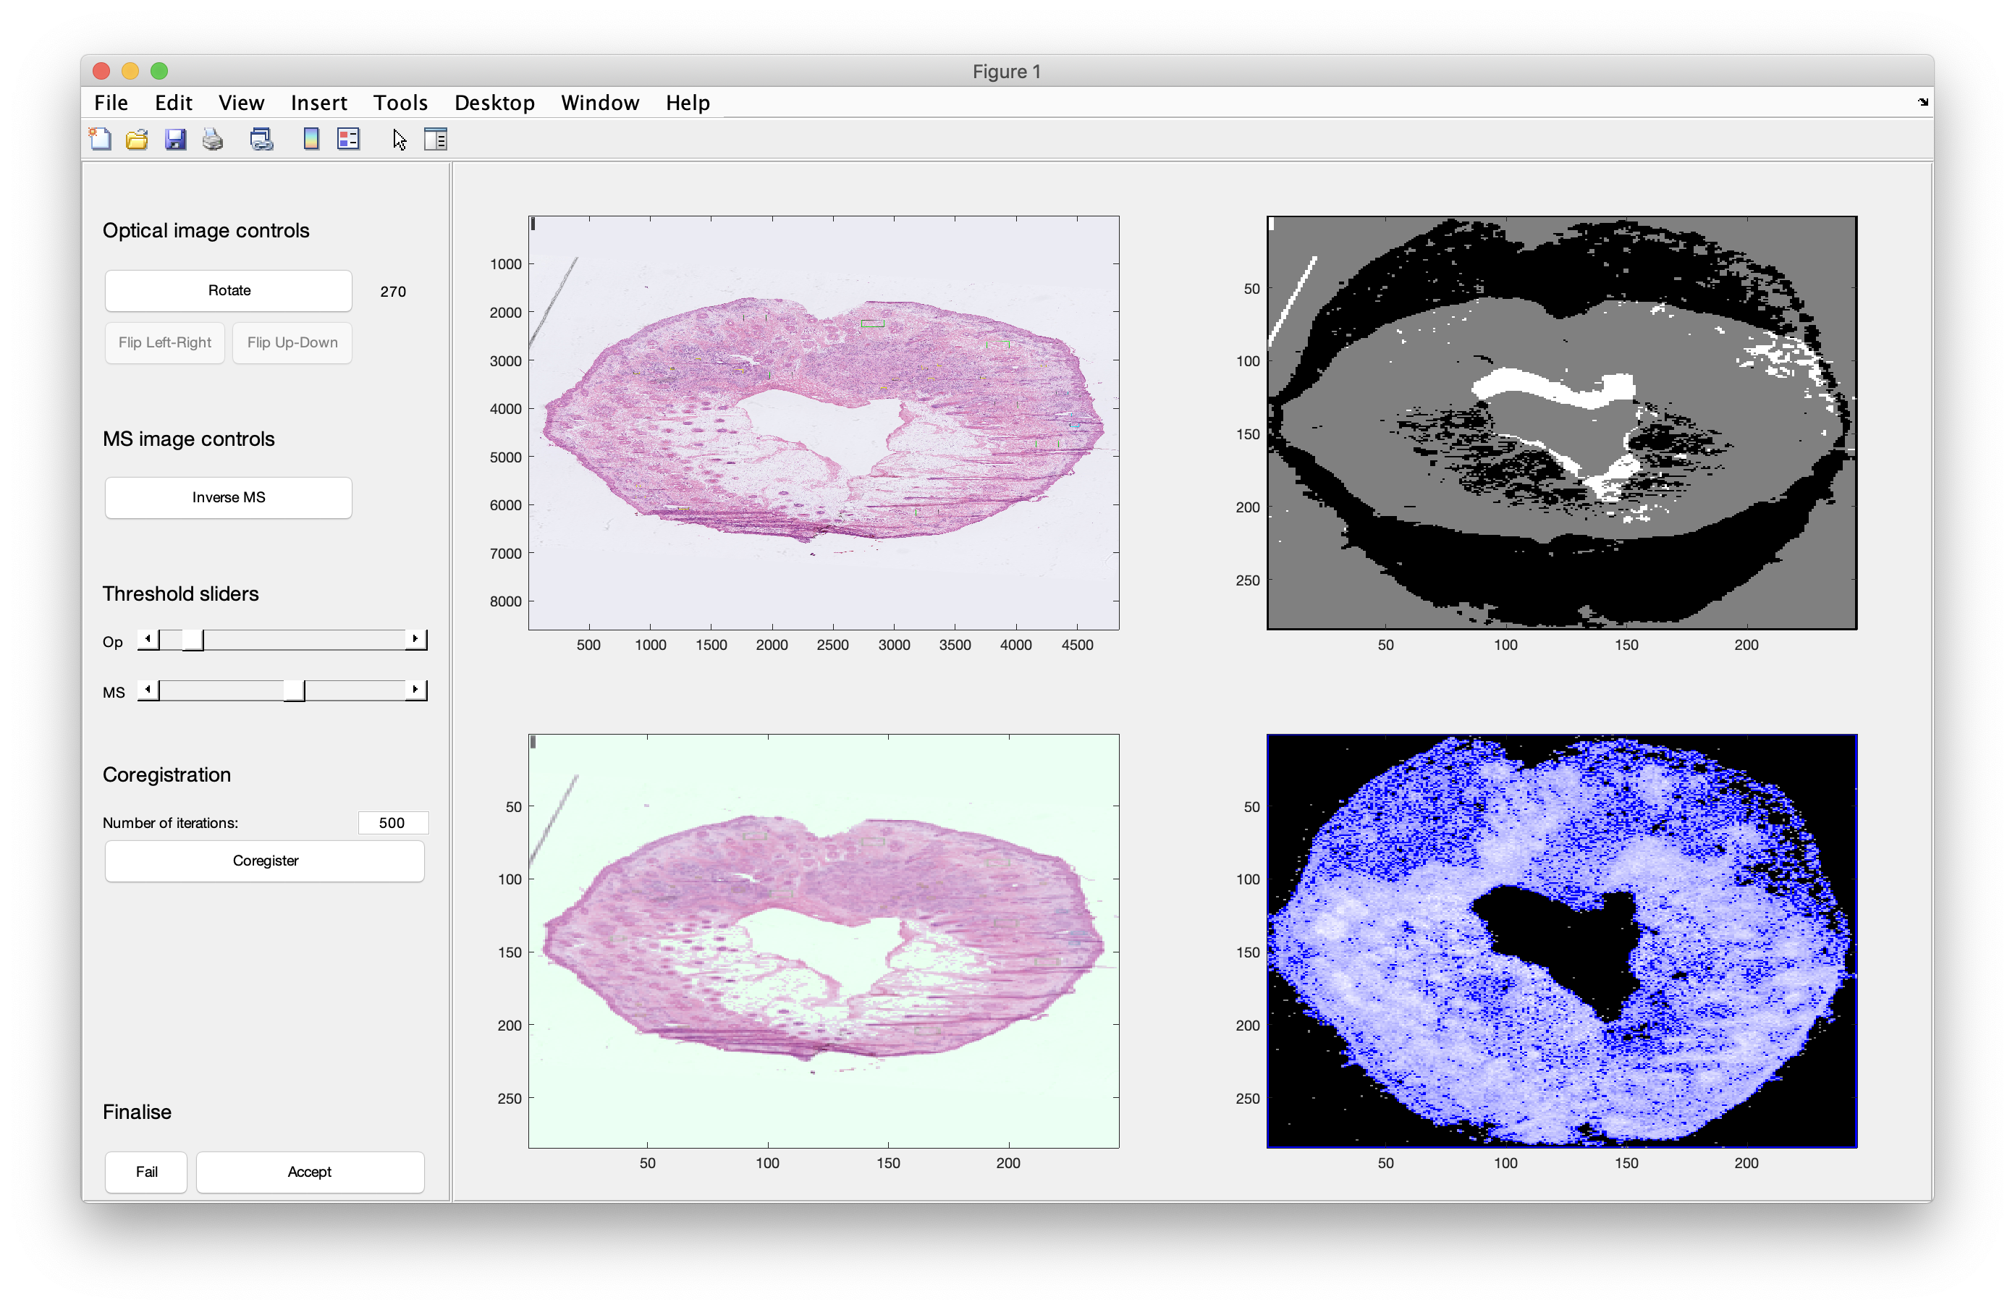Print the figure using the printer icon
2015x1310 pixels.
tap(213, 139)
